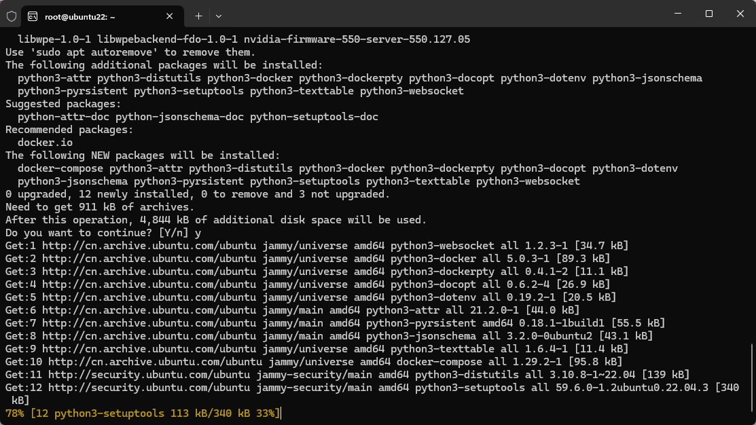Click the 'Recommended packages:' heading
The image size is (756, 425).
click(69, 130)
